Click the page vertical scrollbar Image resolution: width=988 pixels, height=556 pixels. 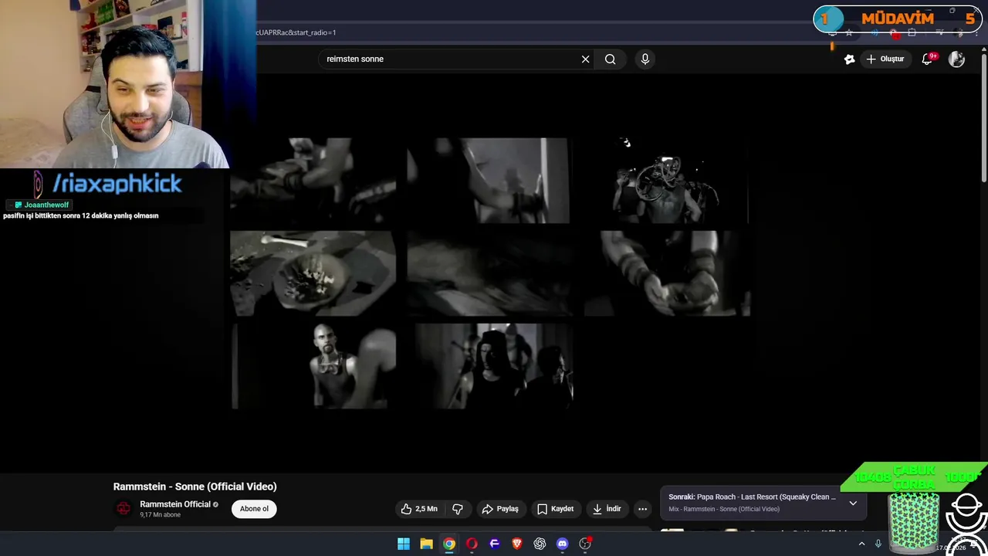[983, 116]
